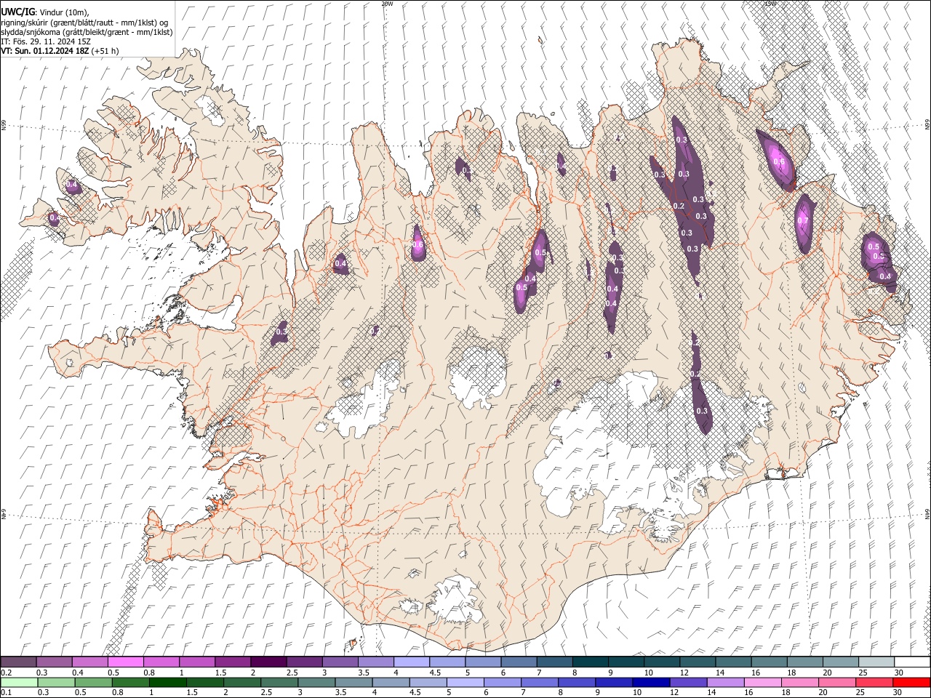Click the '(+51 h)' forecast offset text
Viewport: 931px width, 698px height.
point(105,51)
